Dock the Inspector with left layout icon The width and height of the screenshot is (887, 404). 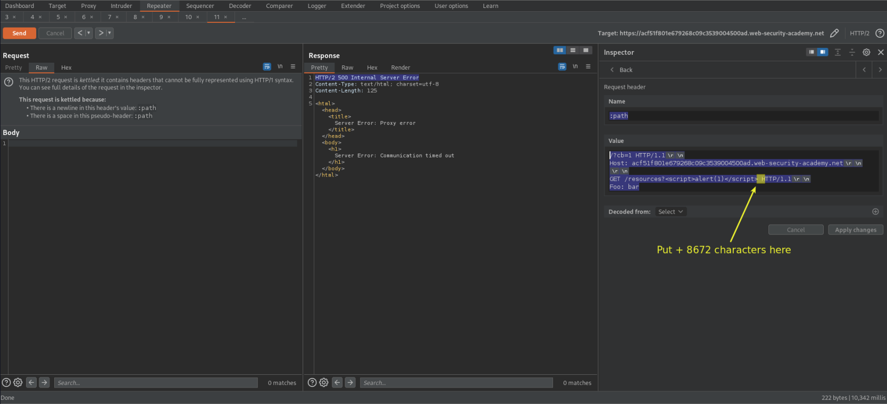click(811, 52)
